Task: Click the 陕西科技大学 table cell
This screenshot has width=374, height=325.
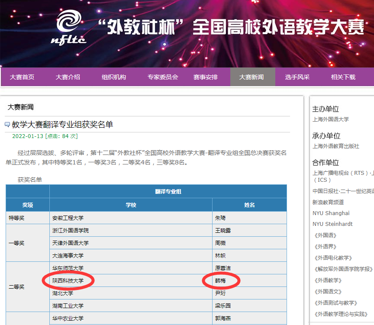Action: (68, 280)
